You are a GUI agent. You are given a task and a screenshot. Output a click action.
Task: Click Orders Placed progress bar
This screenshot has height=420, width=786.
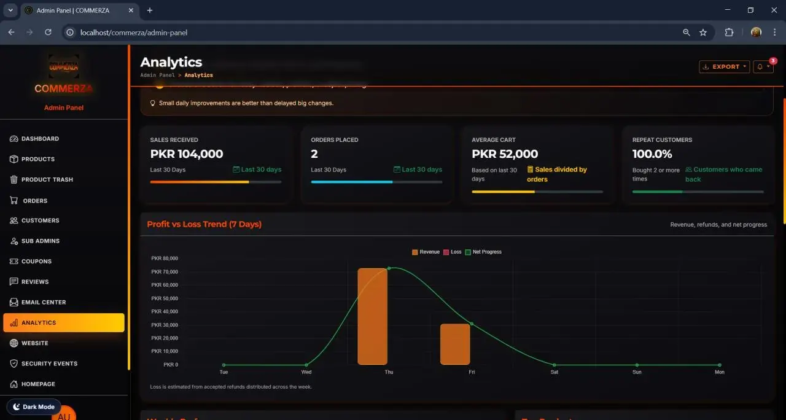[x=376, y=182]
